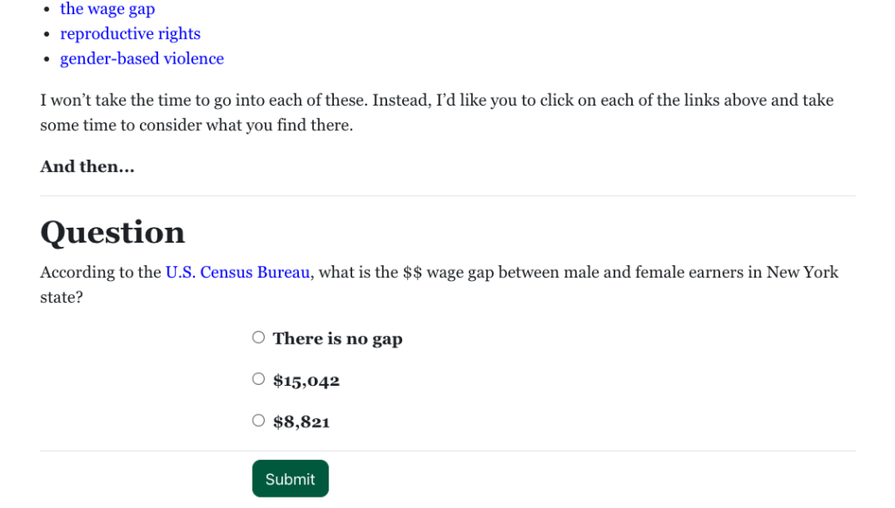Click the bullet beside "the wage gap"
895x508 pixels.
coord(46,10)
